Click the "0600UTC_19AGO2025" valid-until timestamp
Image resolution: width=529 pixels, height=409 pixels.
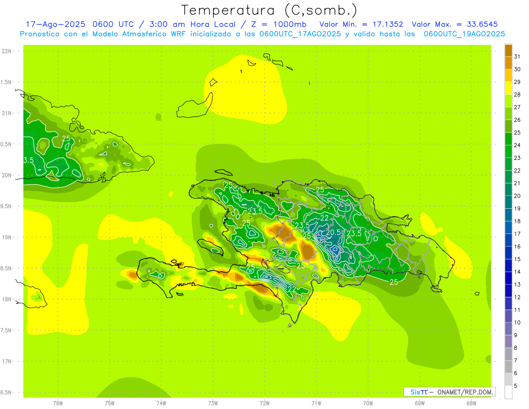tap(464, 34)
